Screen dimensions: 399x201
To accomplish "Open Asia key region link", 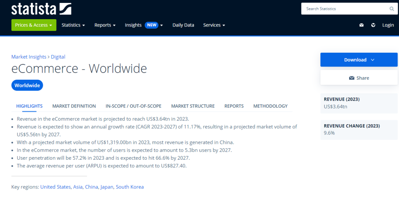I will 78,187.
